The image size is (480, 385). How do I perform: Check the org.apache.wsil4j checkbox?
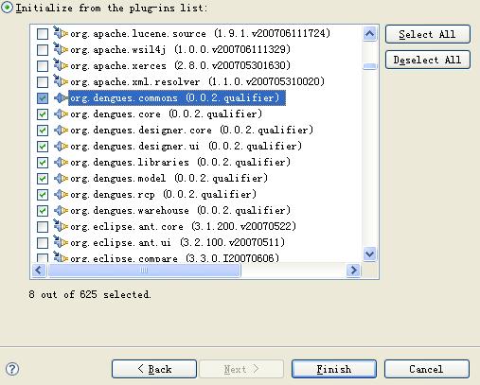43,50
